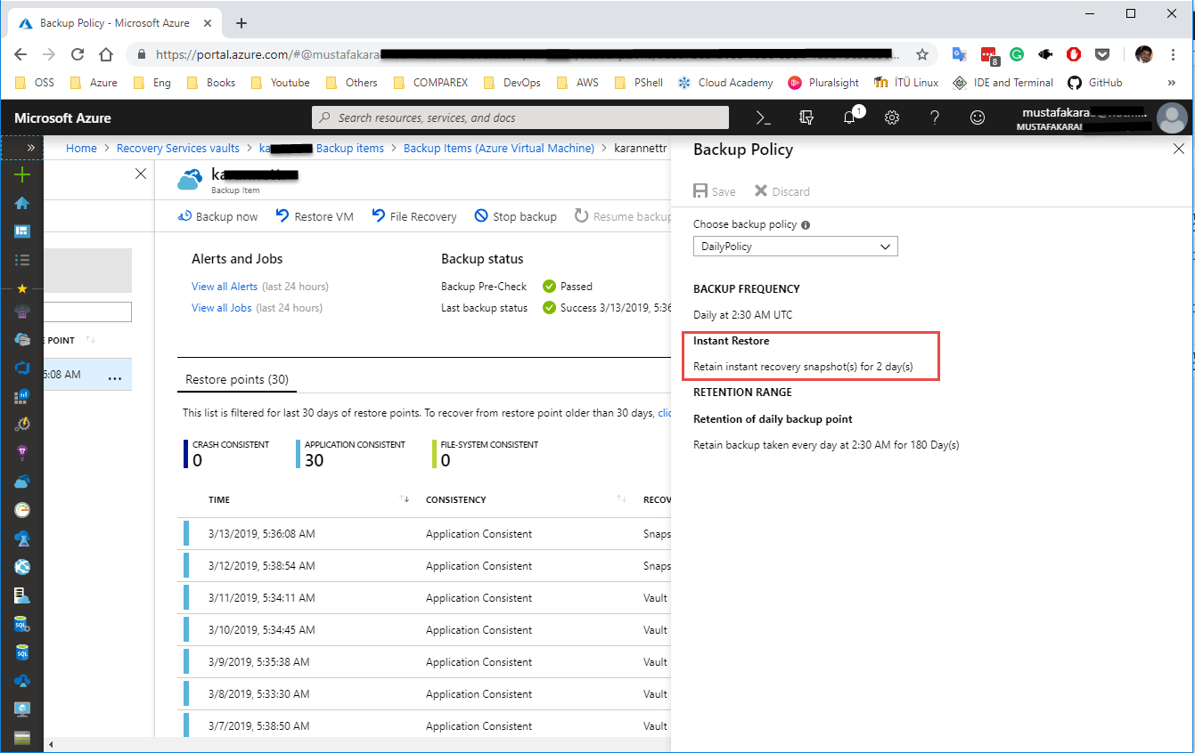This screenshot has height=753, width=1195.
Task: Open All services list icon
Action: [x=22, y=260]
